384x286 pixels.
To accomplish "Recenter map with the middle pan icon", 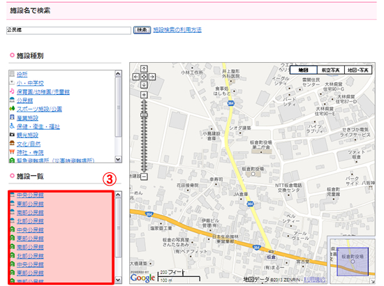I will [x=144, y=77].
